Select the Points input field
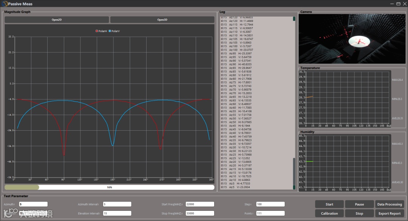This screenshot has width=408, height=221. pos(270,213)
